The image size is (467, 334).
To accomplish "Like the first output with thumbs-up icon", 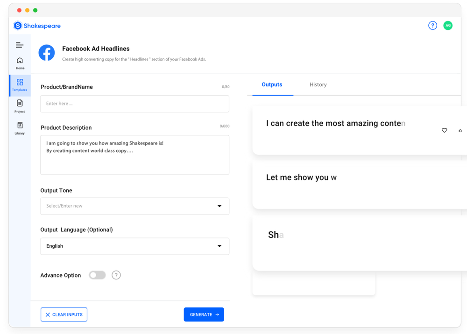I will click(460, 130).
